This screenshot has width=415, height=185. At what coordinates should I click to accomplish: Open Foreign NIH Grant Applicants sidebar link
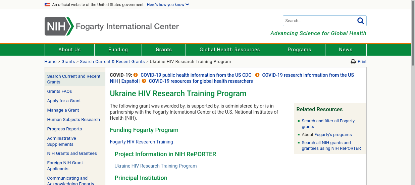click(x=65, y=166)
